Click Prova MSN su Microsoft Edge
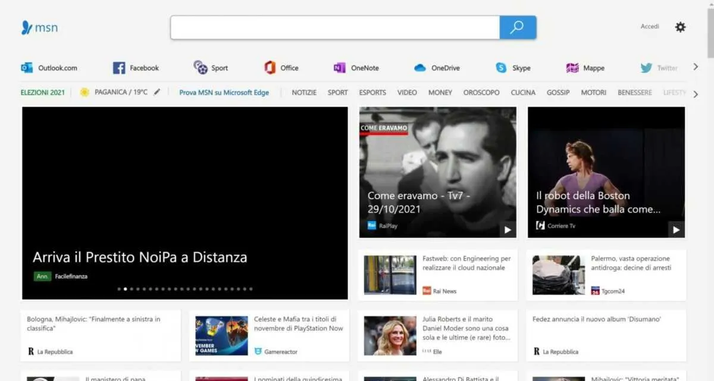This screenshot has width=714, height=381. click(x=224, y=93)
